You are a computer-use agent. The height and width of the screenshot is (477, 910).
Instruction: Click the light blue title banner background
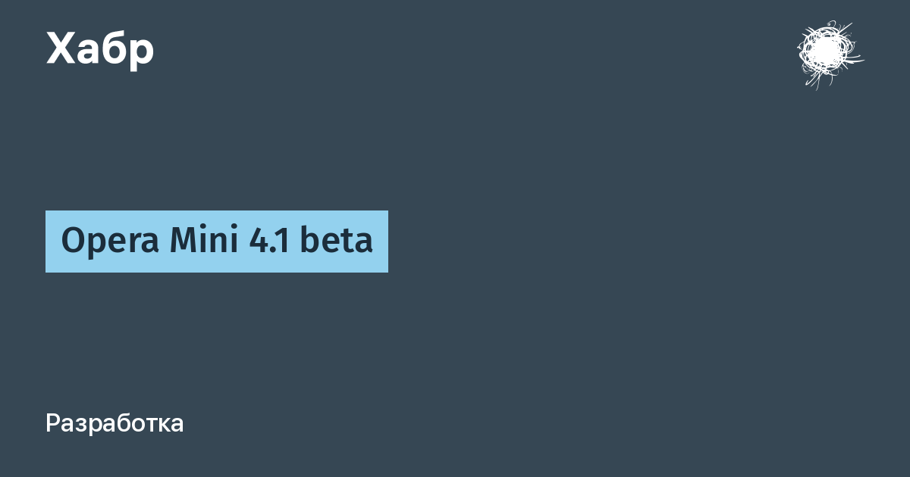tap(217, 242)
